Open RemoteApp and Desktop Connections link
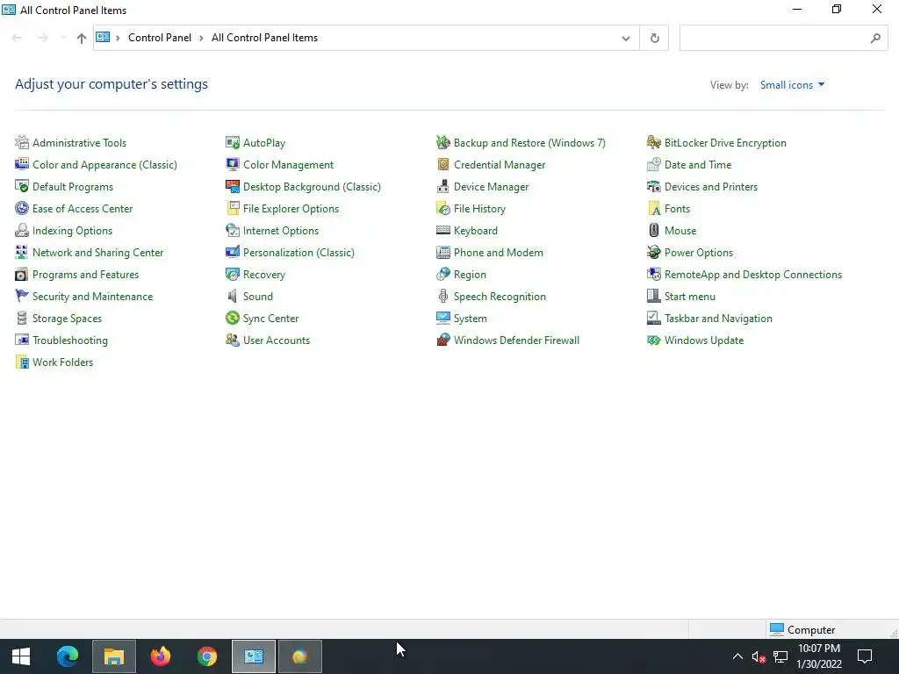This screenshot has width=899, height=674. coord(753,275)
